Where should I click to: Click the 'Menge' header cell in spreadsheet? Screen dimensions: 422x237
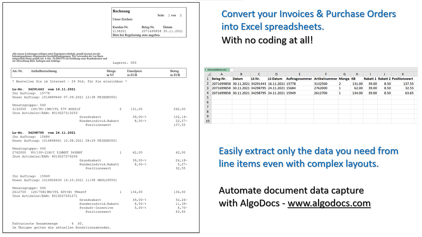(x=345, y=79)
